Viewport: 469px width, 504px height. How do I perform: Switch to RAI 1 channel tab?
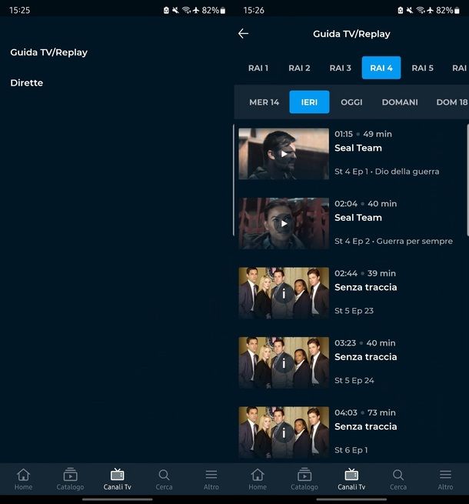(258, 68)
